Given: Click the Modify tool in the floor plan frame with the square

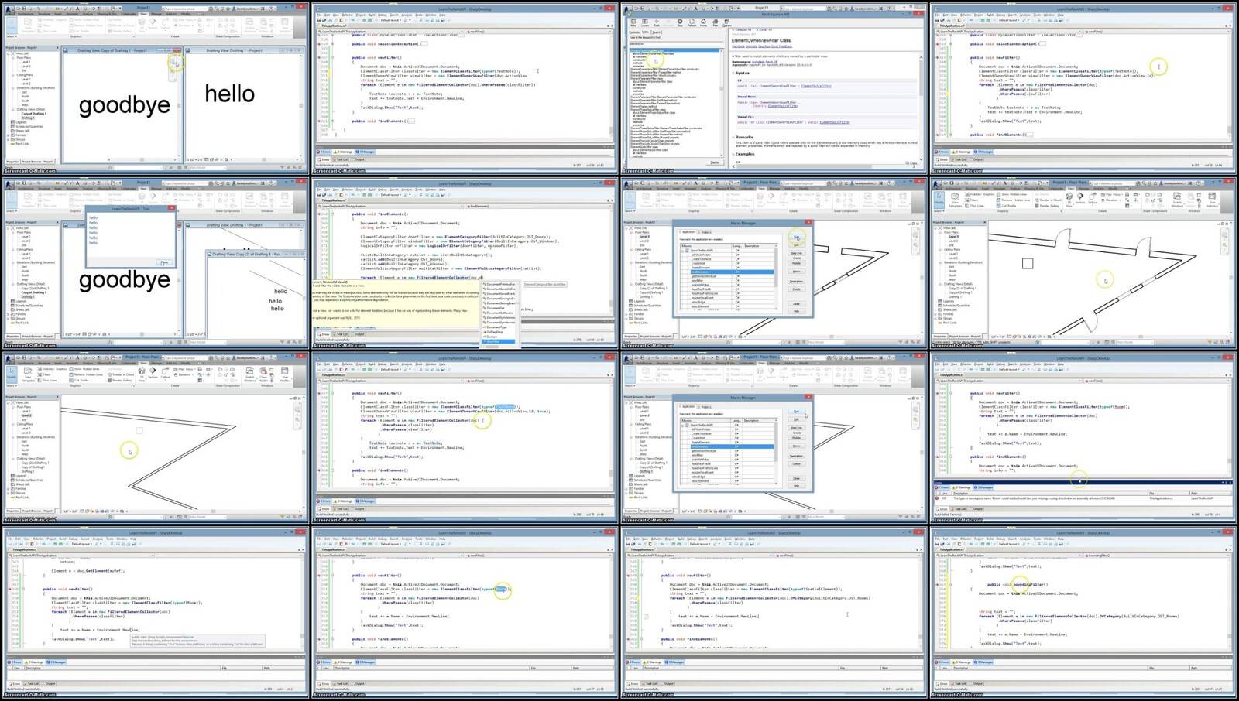Looking at the screenshot, I should click(x=939, y=200).
